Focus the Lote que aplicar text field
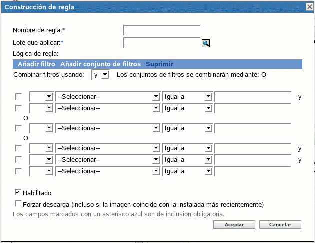Screen dimensions: 315x243 tap(161, 43)
